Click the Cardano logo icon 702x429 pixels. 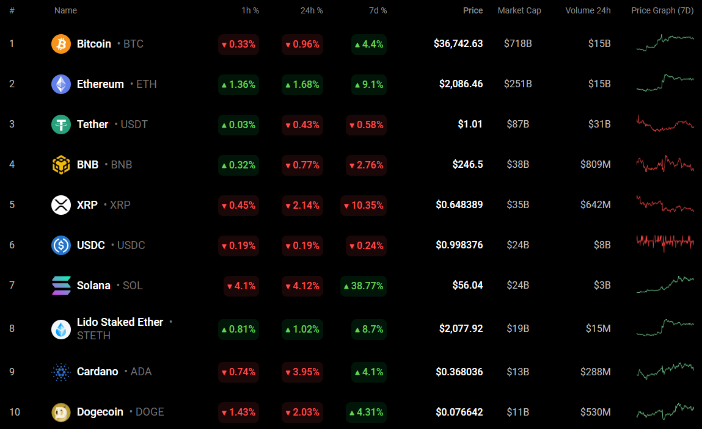tap(61, 372)
